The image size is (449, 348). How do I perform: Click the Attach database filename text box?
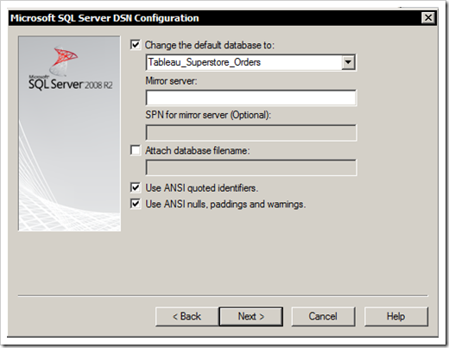point(251,168)
